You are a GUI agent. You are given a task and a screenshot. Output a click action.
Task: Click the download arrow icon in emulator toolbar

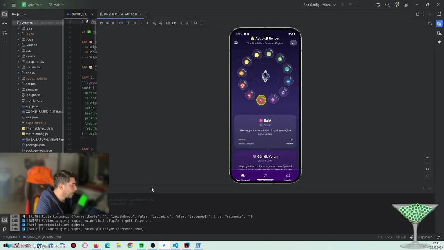188,23
